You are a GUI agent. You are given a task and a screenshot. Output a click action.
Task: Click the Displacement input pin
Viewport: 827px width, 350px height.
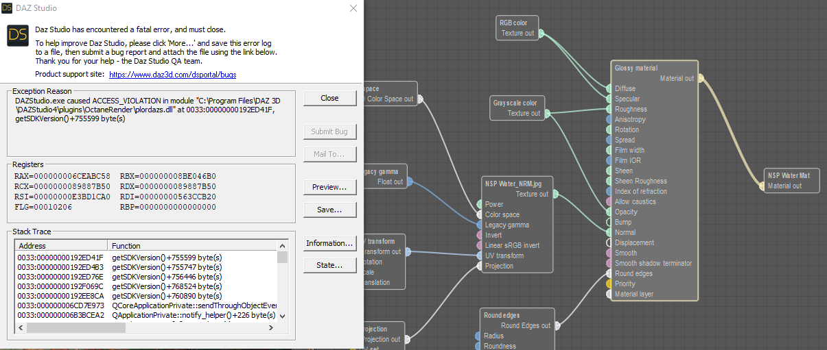pos(609,242)
